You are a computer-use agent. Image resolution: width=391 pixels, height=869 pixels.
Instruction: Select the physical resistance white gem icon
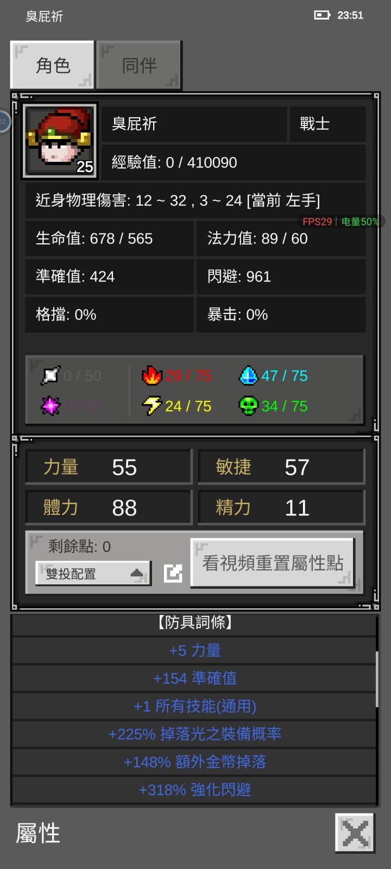51,375
